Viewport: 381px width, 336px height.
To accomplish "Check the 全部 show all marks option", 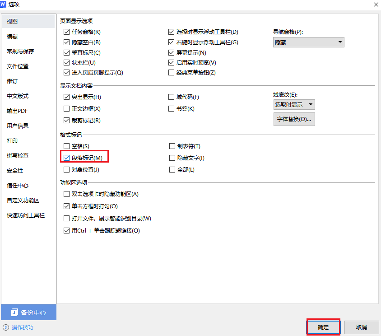I will pyautogui.click(x=172, y=168).
